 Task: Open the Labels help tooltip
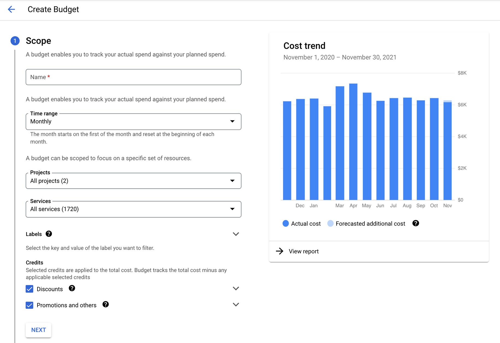coord(49,234)
